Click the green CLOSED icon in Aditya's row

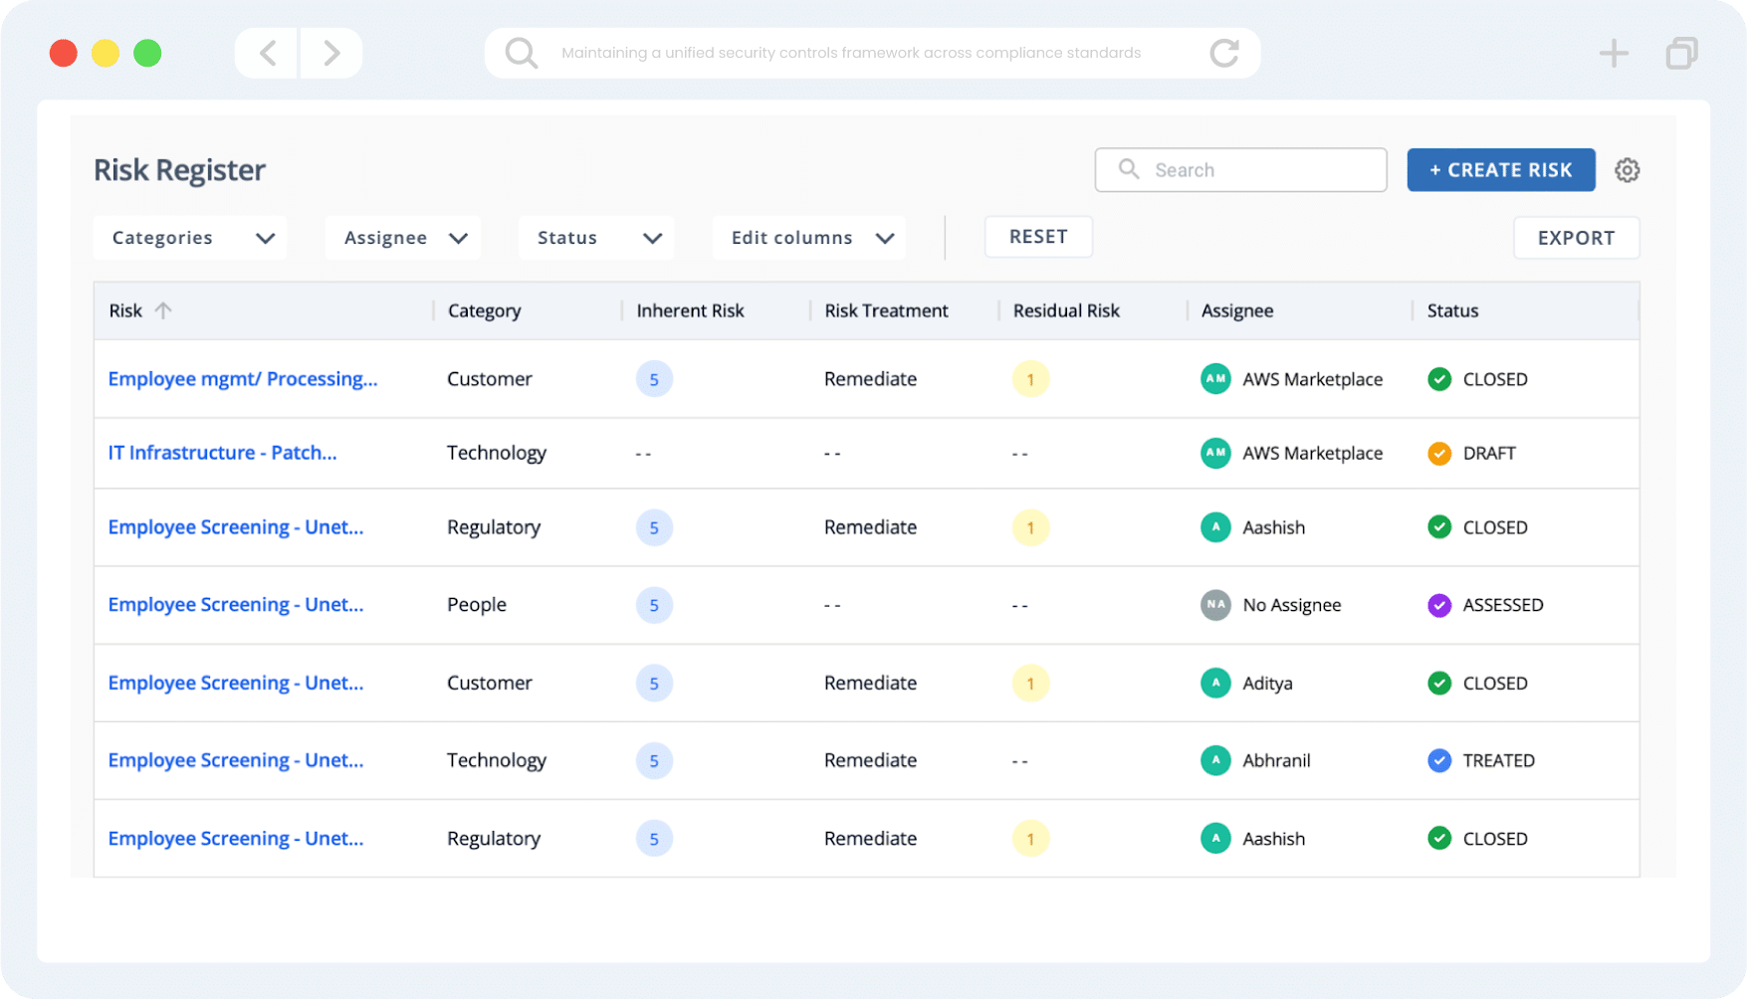coord(1439,683)
